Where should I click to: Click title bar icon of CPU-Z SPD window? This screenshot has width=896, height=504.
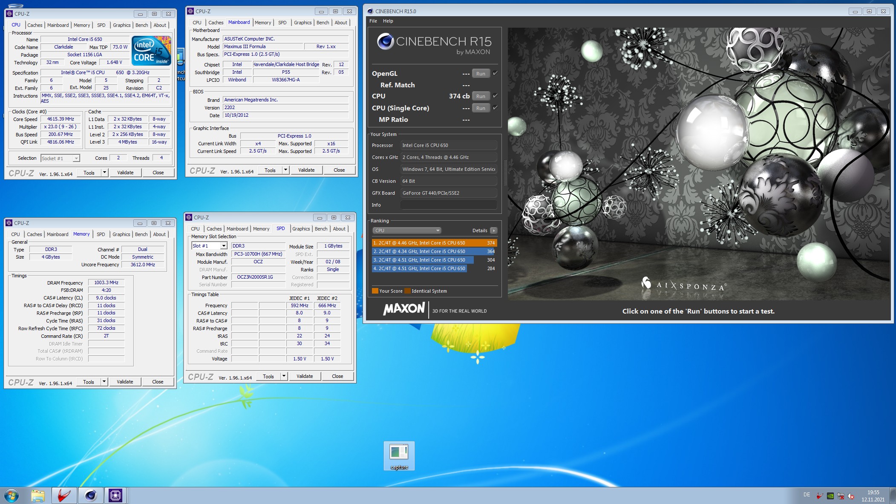(x=189, y=217)
